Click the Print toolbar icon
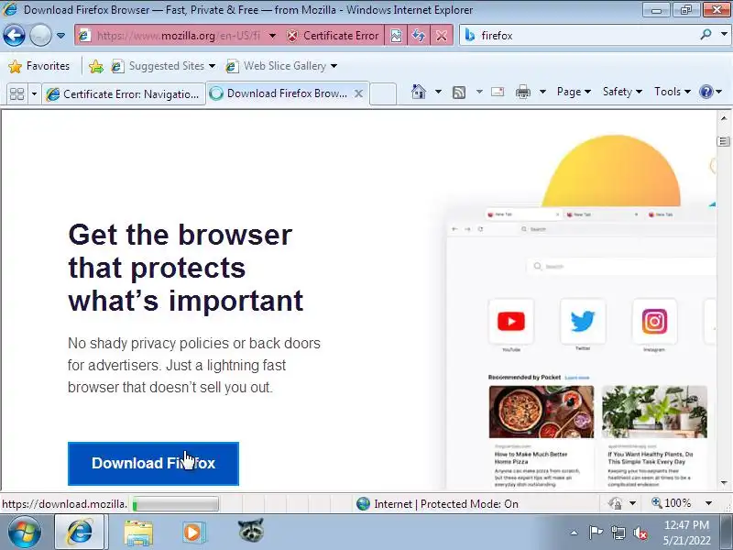 pyautogui.click(x=522, y=92)
